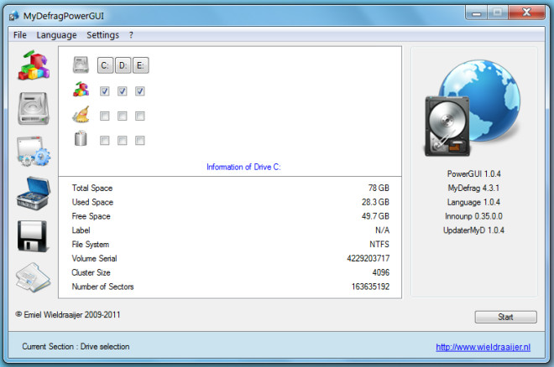Open the window-with-gears settings sidebar icon
The height and width of the screenshot is (367, 554).
[34, 152]
